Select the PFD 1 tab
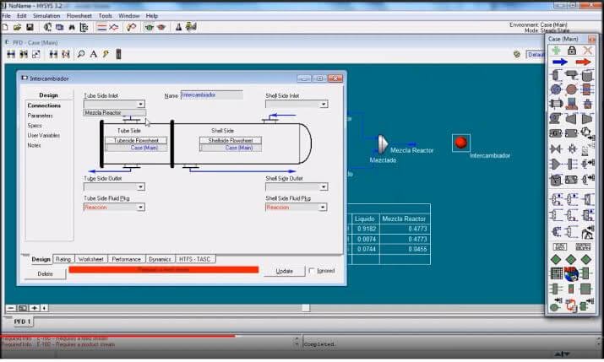604x362 pixels. tap(22, 321)
